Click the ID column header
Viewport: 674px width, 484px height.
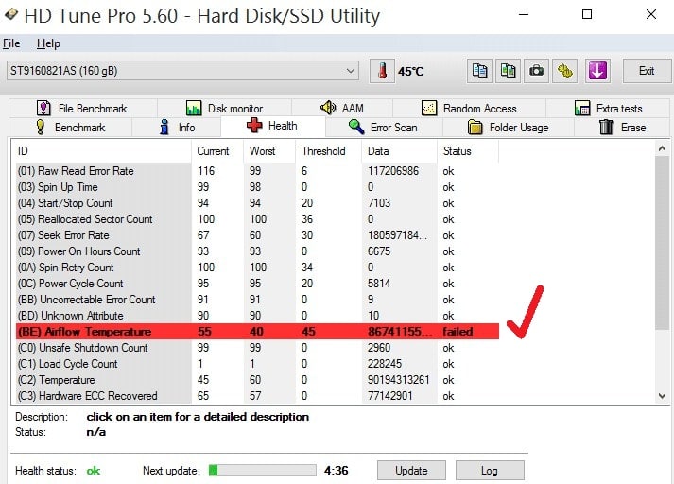pos(103,151)
